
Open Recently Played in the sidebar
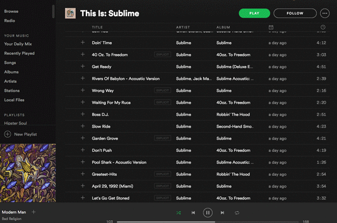pyautogui.click(x=19, y=53)
